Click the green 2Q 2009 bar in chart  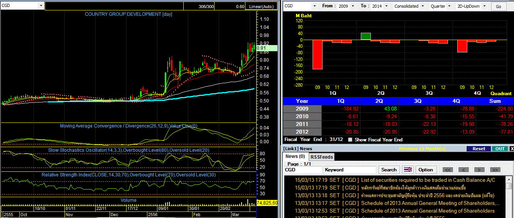366,36
